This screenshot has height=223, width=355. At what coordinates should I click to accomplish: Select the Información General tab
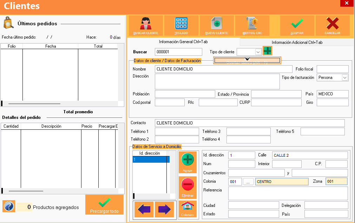tap(184, 42)
